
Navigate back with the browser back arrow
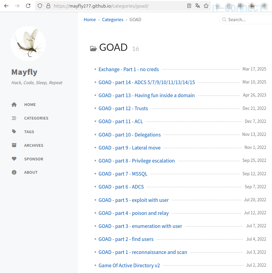pos(6,5)
